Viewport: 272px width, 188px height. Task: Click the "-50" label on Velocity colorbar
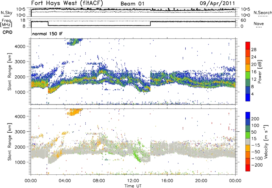tap(256, 152)
